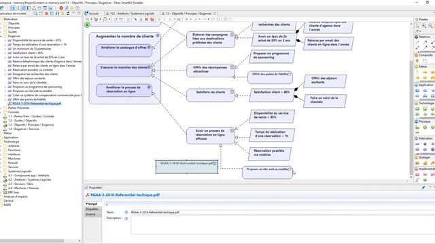Select 'Temps de réalisation d'une réservation < 1h' node

(x=272, y=135)
